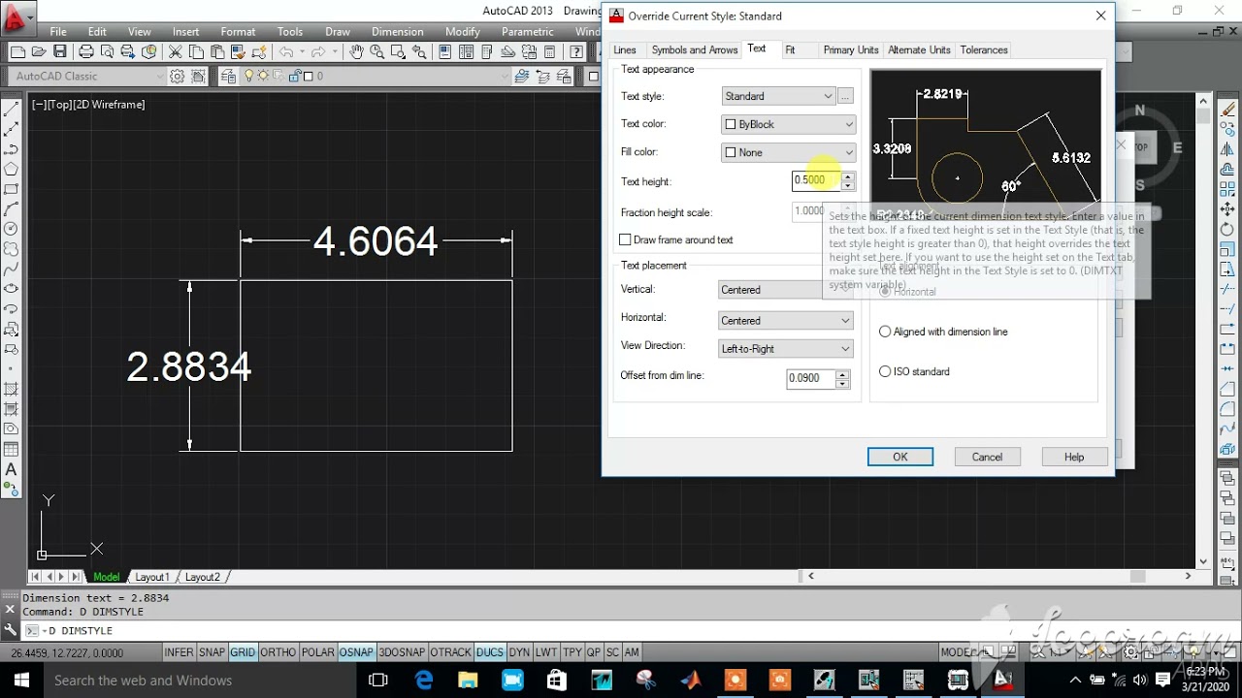The height and width of the screenshot is (698, 1242).
Task: Select the Hatch tool
Action: point(12,389)
